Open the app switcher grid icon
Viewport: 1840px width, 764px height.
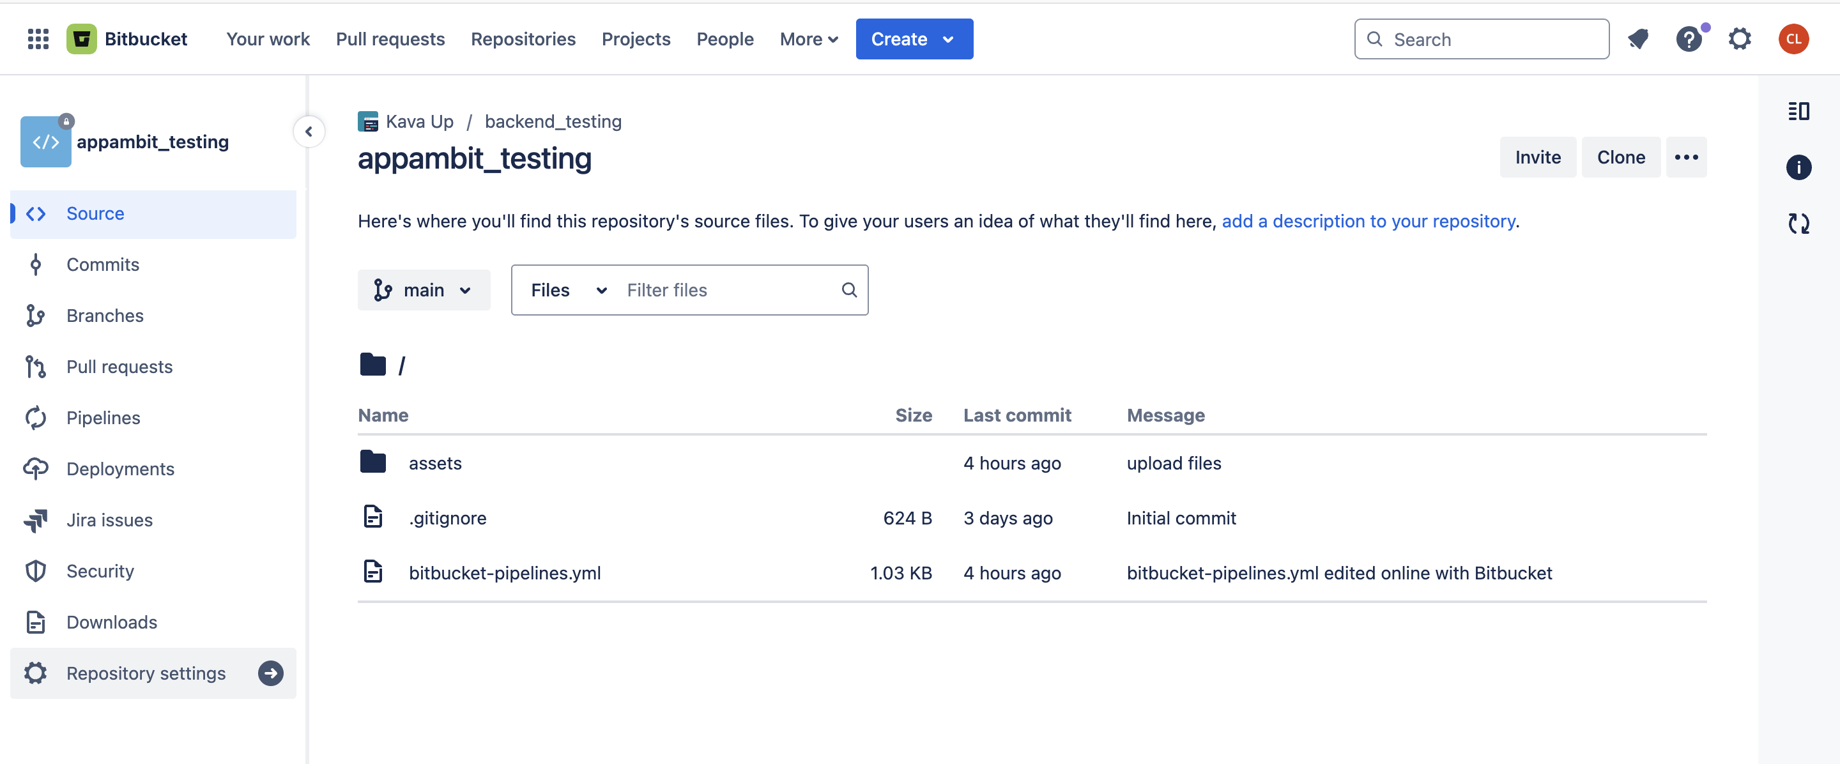tap(38, 39)
